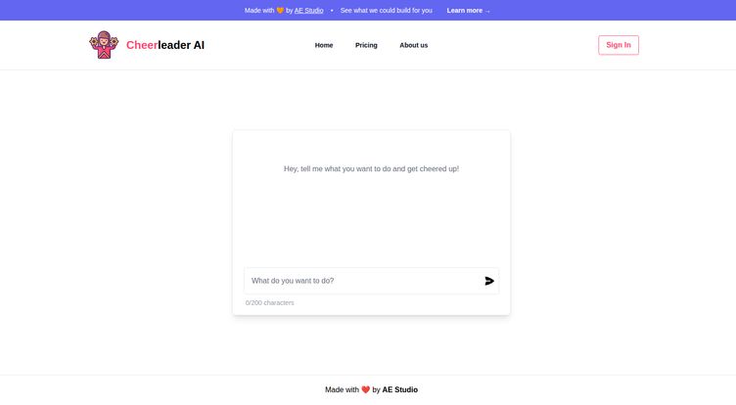Go to the Pricing page

(x=366, y=45)
